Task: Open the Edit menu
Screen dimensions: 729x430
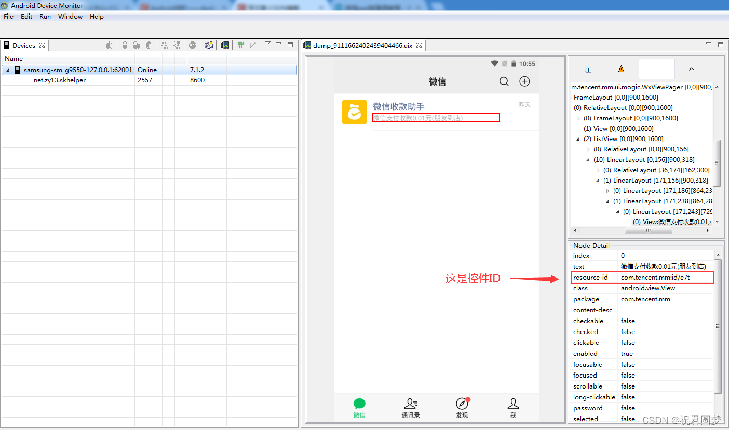Action: (26, 17)
